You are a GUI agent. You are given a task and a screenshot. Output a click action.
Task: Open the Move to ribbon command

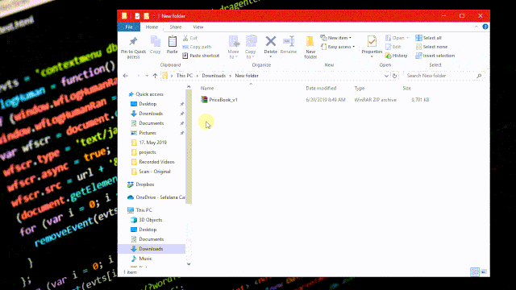[x=234, y=47]
